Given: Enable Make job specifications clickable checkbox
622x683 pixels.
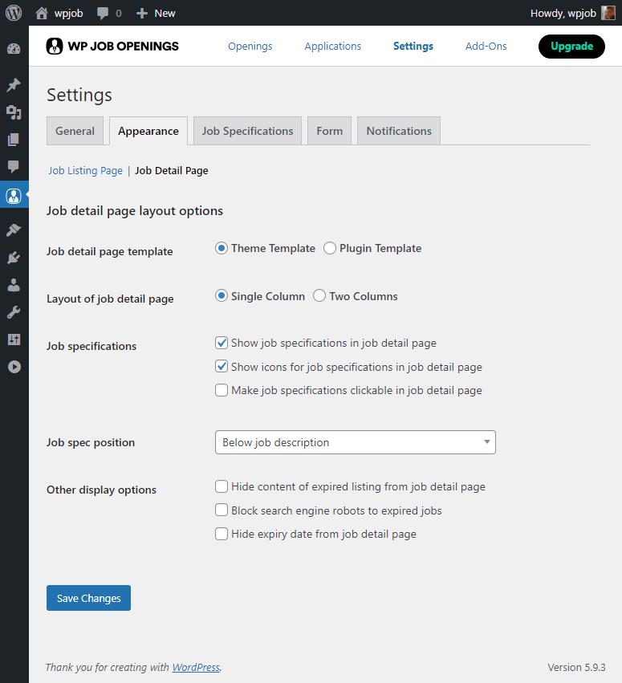Looking at the screenshot, I should [x=222, y=390].
